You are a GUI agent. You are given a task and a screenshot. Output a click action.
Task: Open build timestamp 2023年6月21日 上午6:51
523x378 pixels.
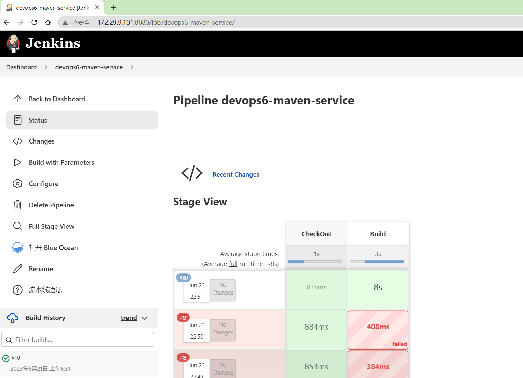tap(40, 369)
